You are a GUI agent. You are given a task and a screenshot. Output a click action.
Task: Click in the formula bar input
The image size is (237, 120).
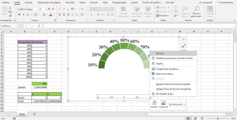pos(139,26)
